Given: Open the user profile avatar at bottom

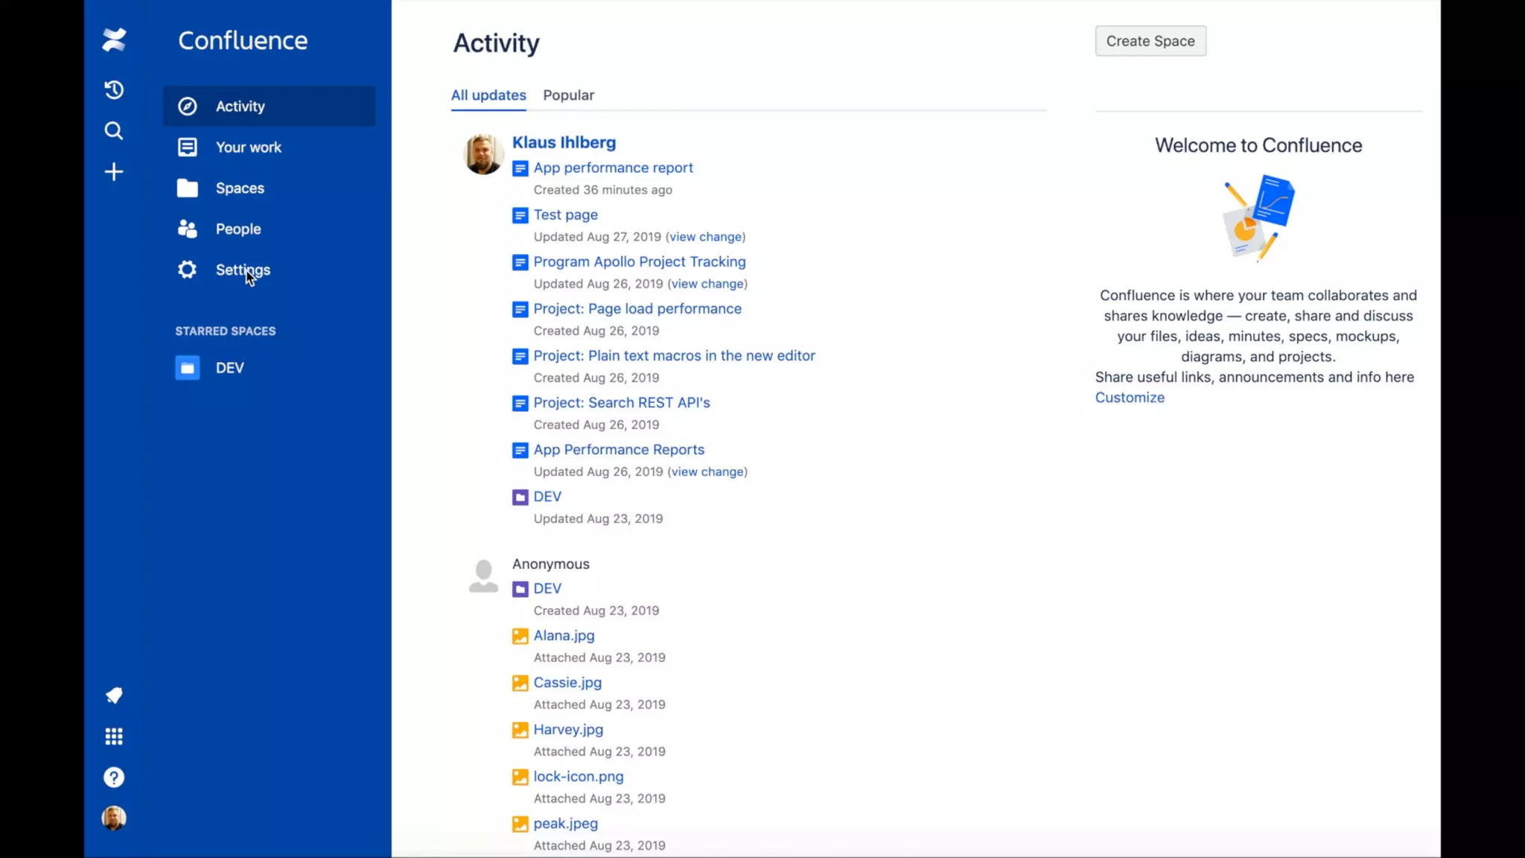Looking at the screenshot, I should (x=114, y=819).
